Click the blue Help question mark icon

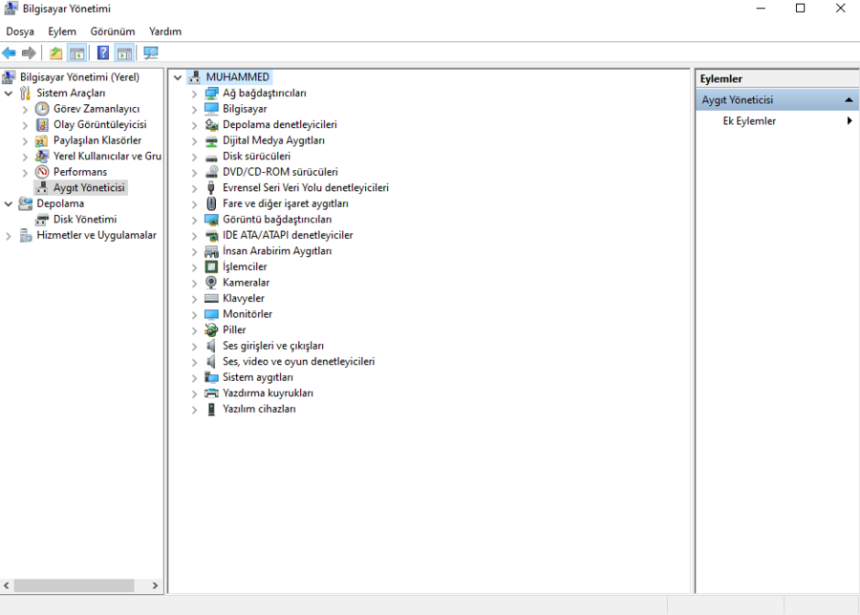pyautogui.click(x=102, y=53)
